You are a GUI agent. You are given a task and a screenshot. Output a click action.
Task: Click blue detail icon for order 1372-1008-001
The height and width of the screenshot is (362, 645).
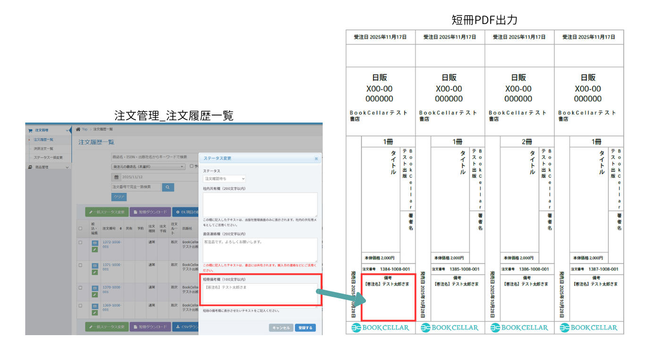click(94, 243)
